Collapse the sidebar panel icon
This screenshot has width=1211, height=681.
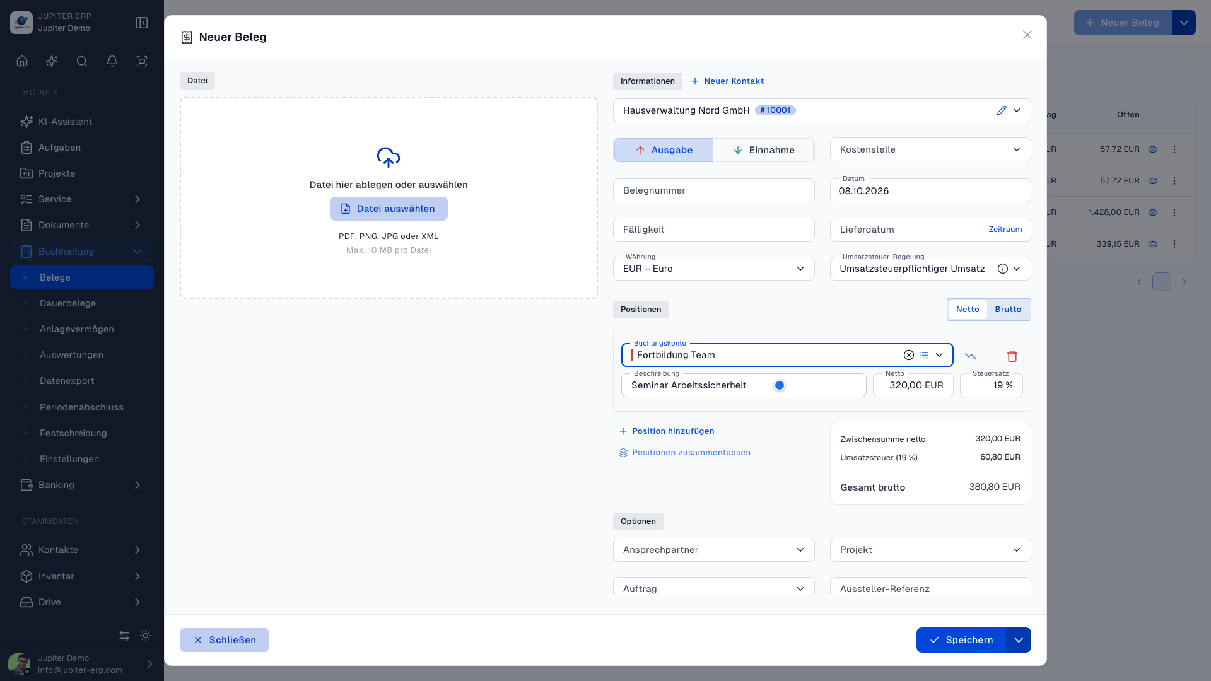(142, 23)
